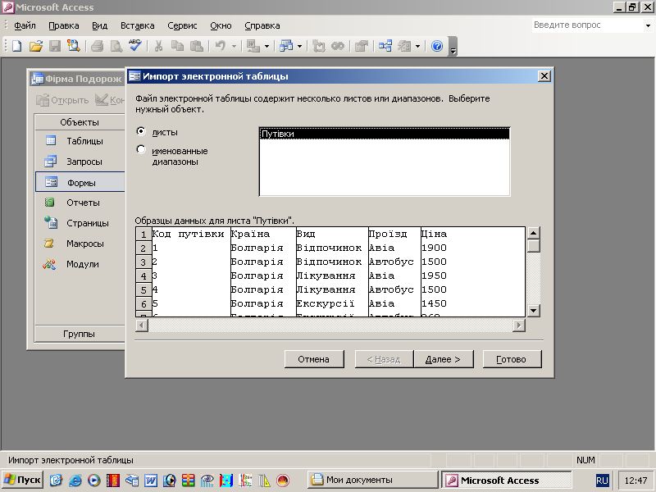
Task: Select the Формы item in objects pane
Action: coord(80,182)
